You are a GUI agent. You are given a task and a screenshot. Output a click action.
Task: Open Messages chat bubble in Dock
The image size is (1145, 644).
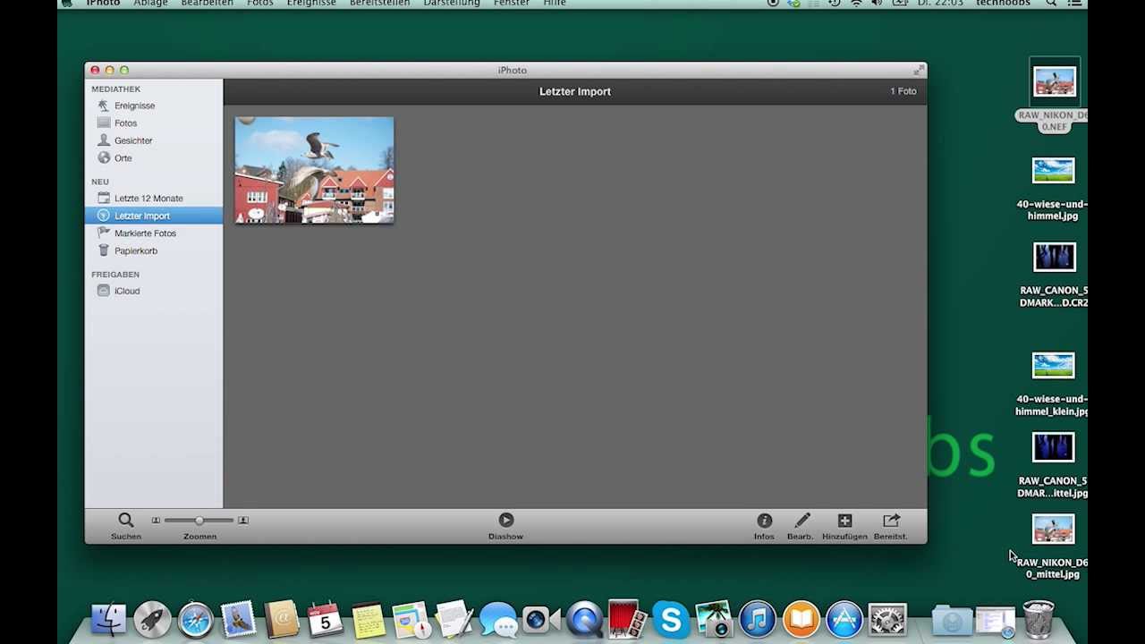tap(497, 619)
